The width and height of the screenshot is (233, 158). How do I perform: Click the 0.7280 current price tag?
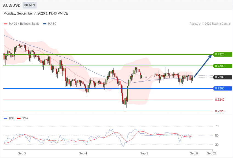223,77
